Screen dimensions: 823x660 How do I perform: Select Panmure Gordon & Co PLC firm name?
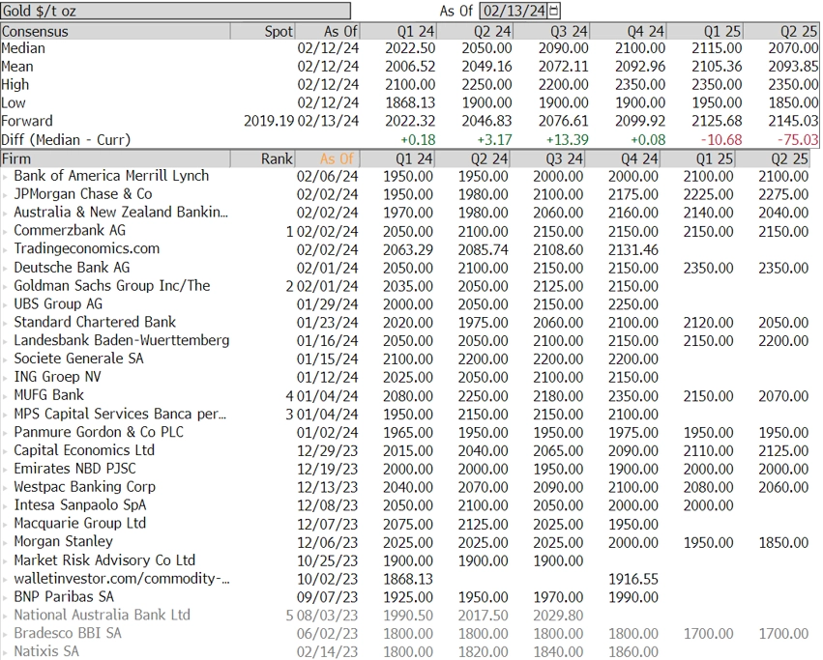(x=99, y=432)
